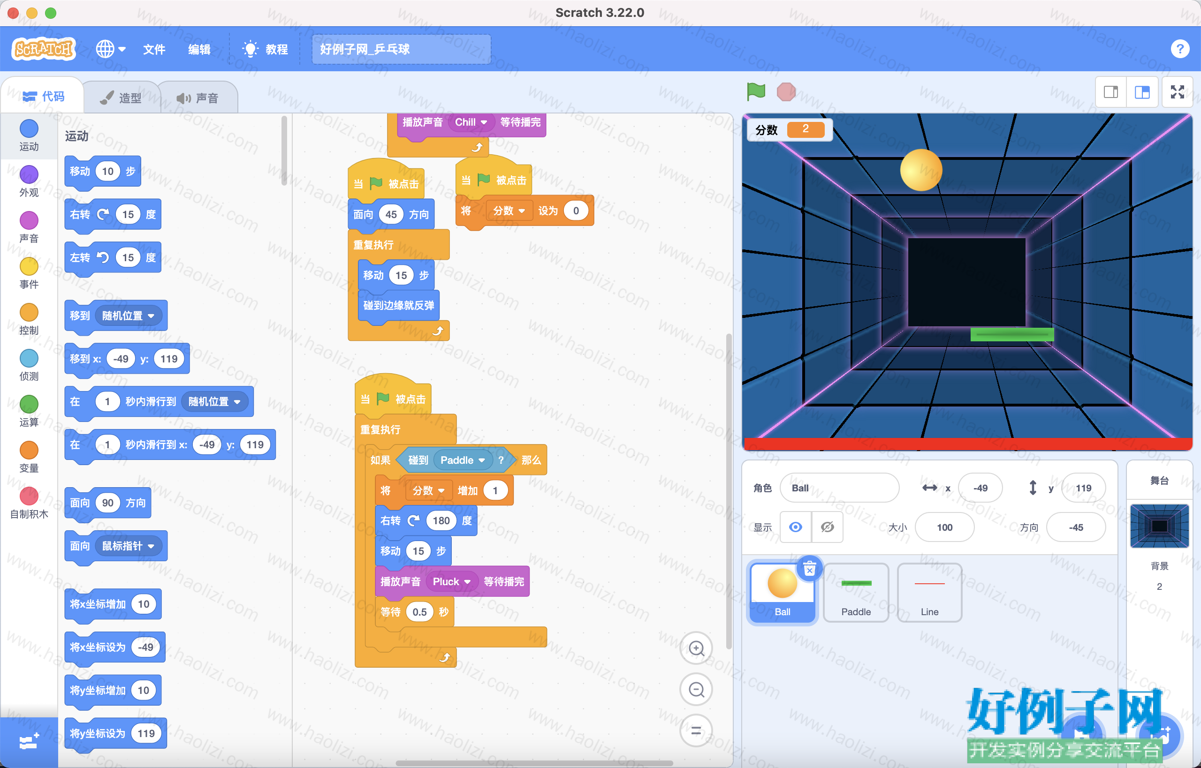This screenshot has height=768, width=1201.
Task: Select the stage backdrop thumbnail
Action: click(x=1159, y=526)
